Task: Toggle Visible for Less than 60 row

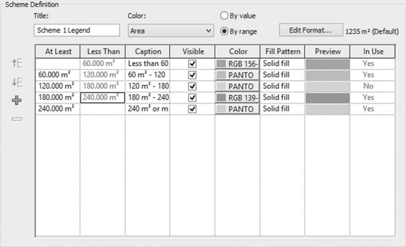Action: pyautogui.click(x=192, y=64)
